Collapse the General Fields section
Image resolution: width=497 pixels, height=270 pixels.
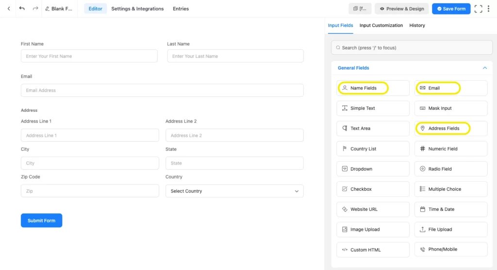tap(485, 68)
